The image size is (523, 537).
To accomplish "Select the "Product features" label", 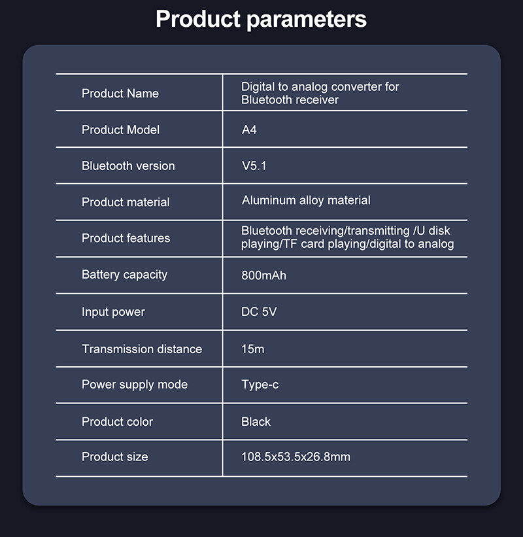I will [x=126, y=238].
